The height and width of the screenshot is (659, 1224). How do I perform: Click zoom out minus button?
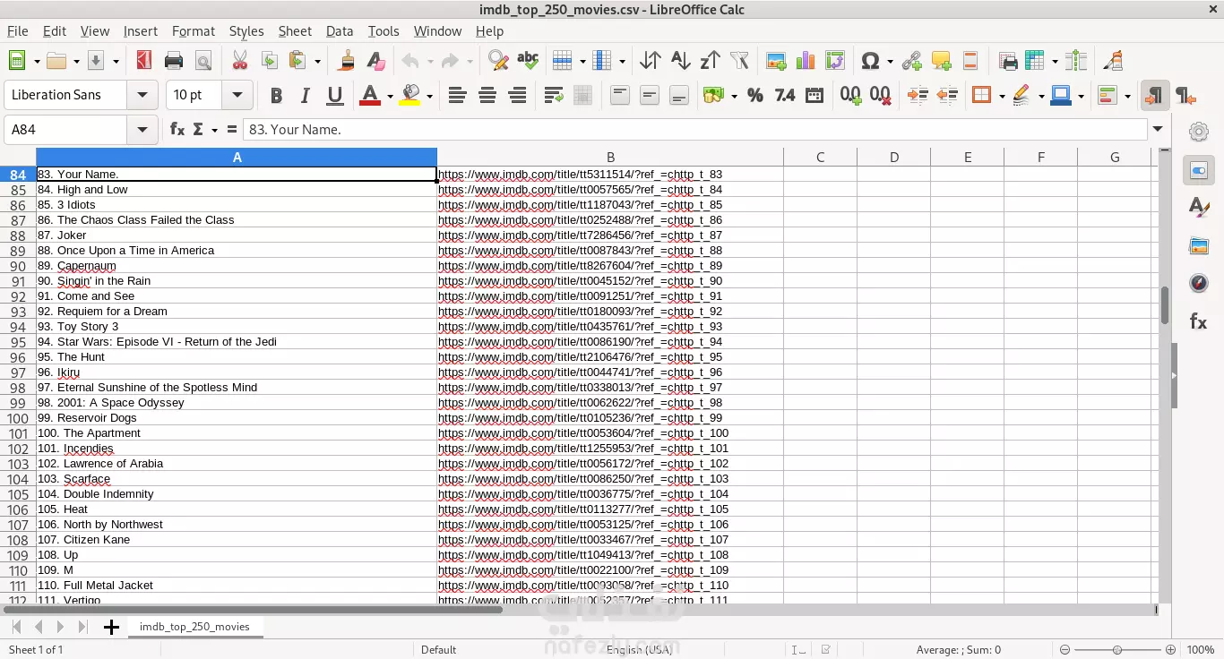tap(1065, 649)
